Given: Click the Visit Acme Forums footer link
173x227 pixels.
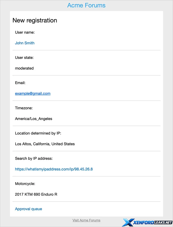Looking at the screenshot, I should (86, 220).
